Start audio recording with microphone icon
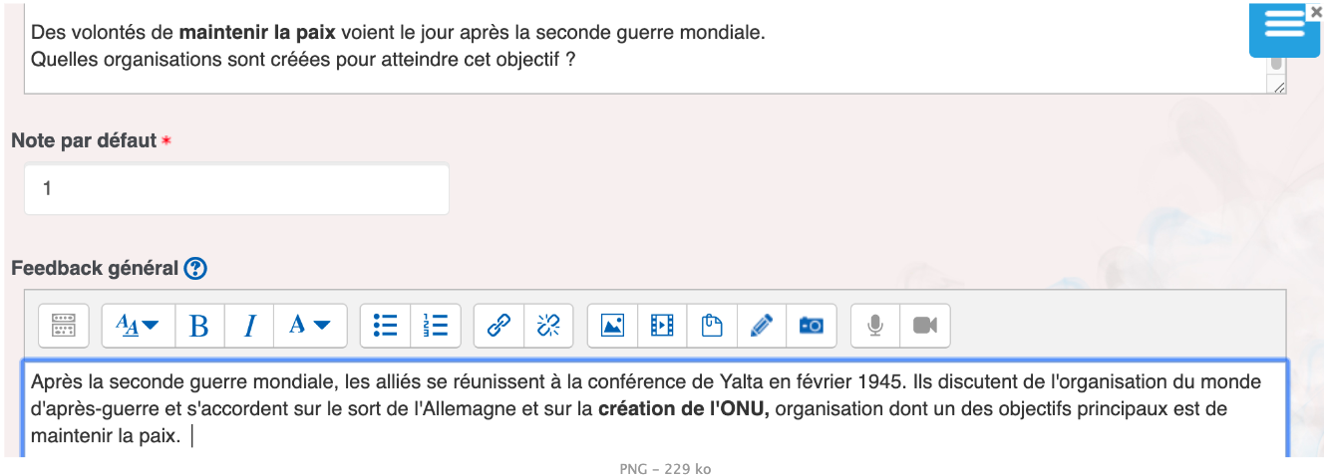The image size is (1324, 476). point(875,326)
